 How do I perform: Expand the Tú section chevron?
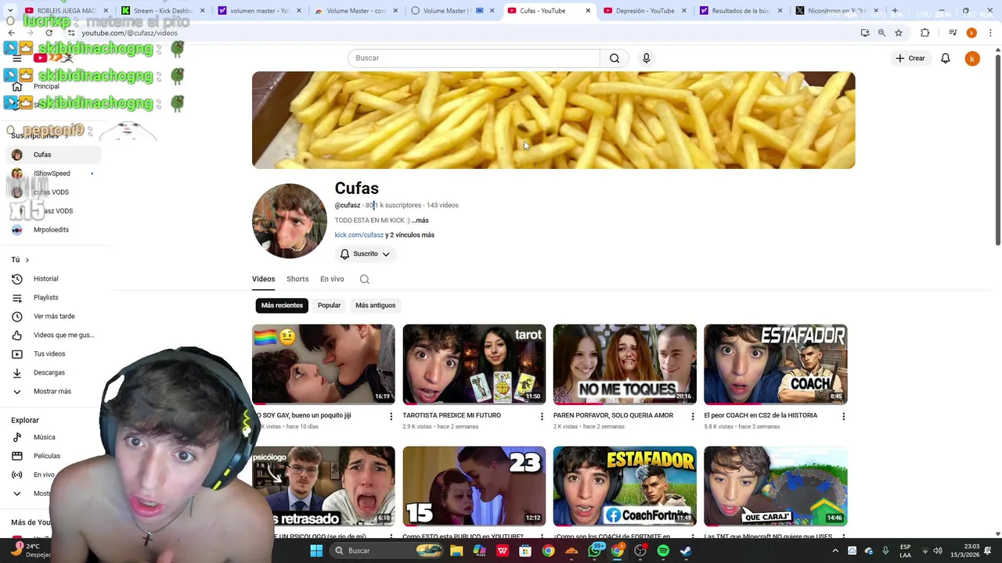[x=27, y=260]
